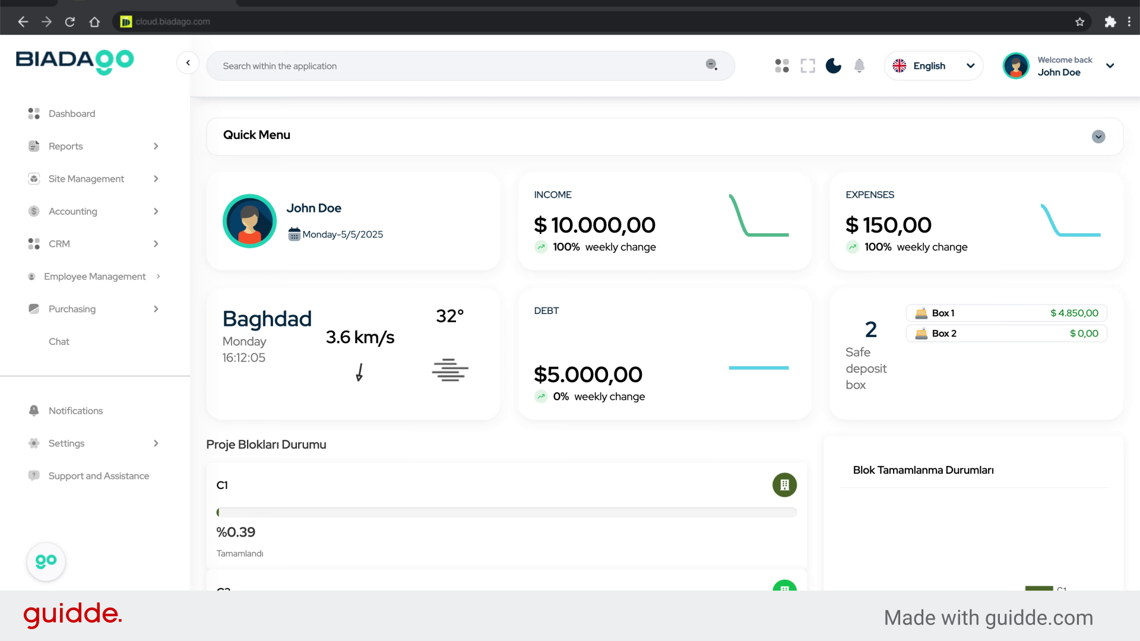Open the floating 'go' assistant button
Viewport: 1140px width, 641px height.
[x=46, y=561]
